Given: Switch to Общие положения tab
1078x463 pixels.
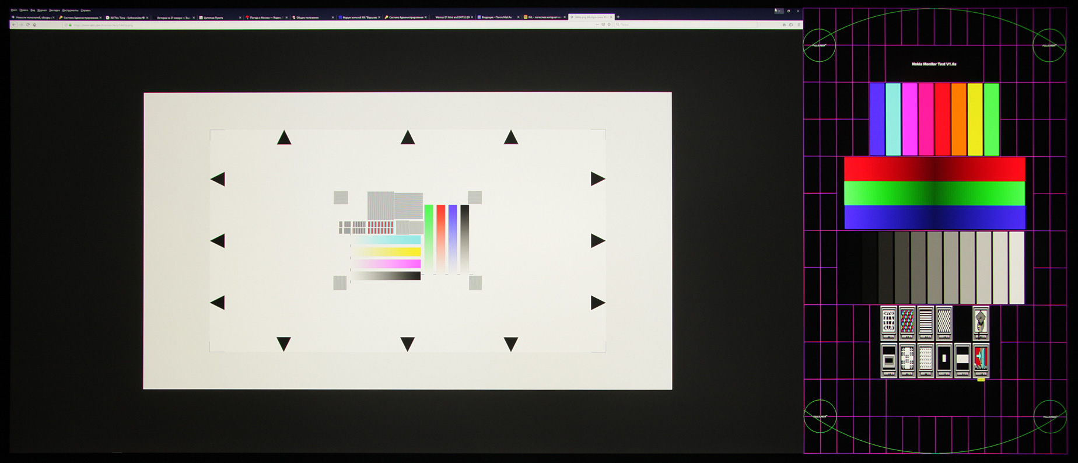Looking at the screenshot, I should (312, 17).
